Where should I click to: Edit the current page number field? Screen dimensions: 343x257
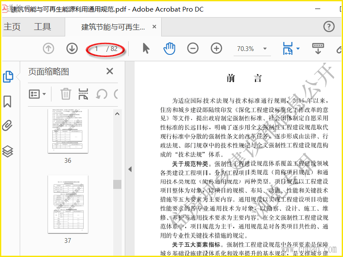(96, 49)
